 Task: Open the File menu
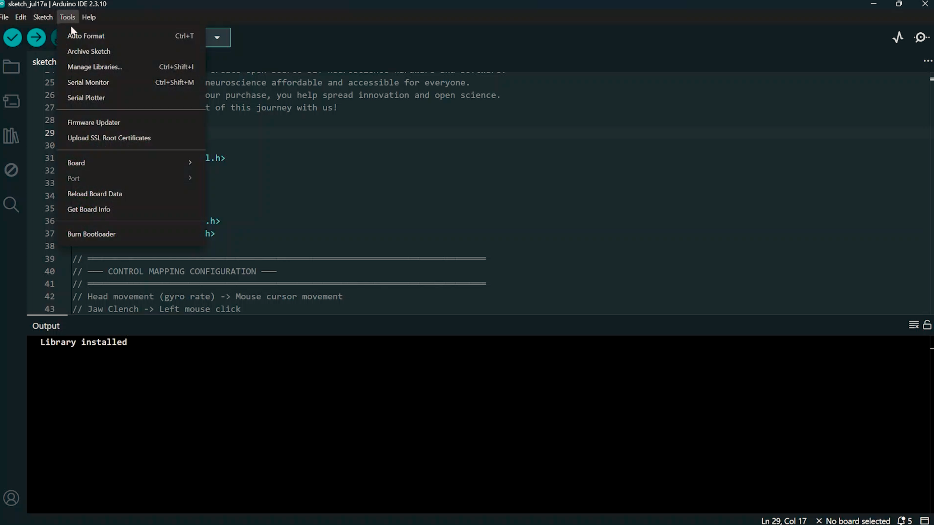click(x=5, y=17)
